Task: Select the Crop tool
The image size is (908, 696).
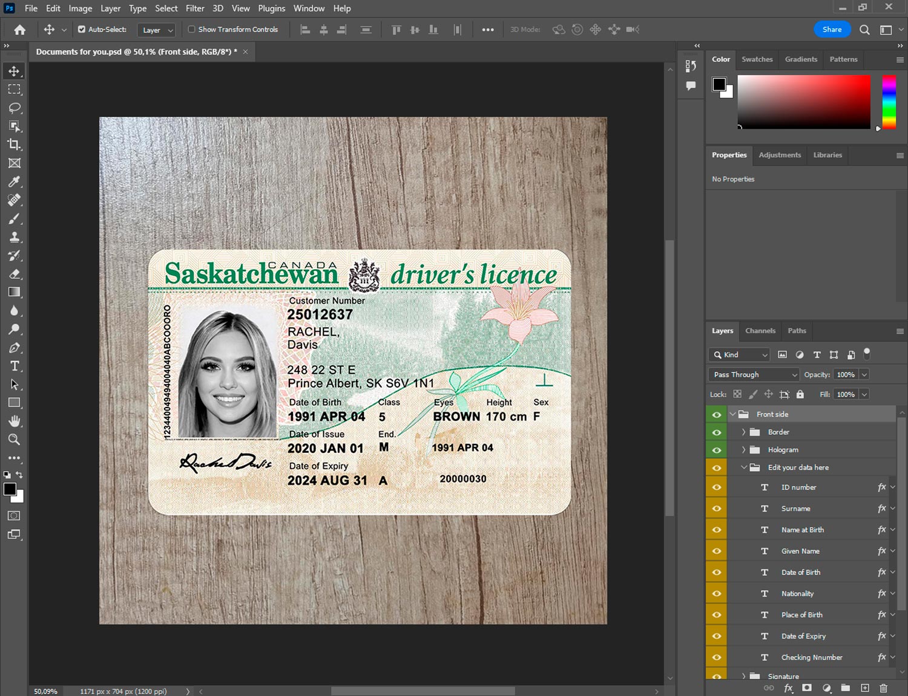Action: 14,145
